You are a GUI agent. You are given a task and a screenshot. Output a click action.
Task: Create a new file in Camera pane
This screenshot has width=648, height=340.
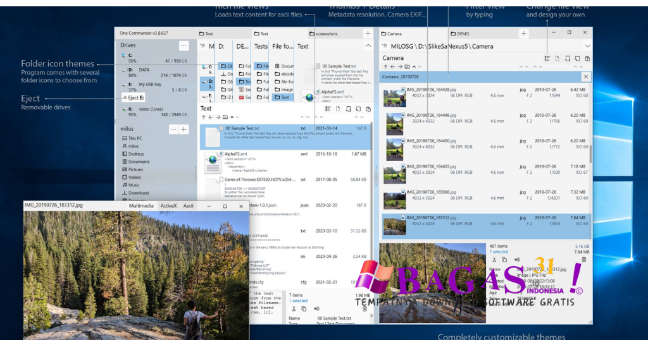[x=557, y=59]
